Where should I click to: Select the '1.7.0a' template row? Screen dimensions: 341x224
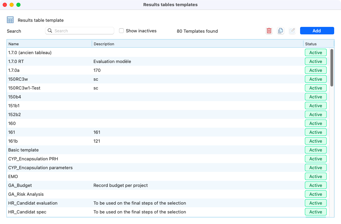[x=168, y=70]
